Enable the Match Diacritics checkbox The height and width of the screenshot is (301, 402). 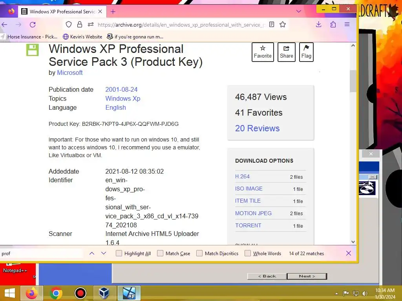click(x=199, y=254)
